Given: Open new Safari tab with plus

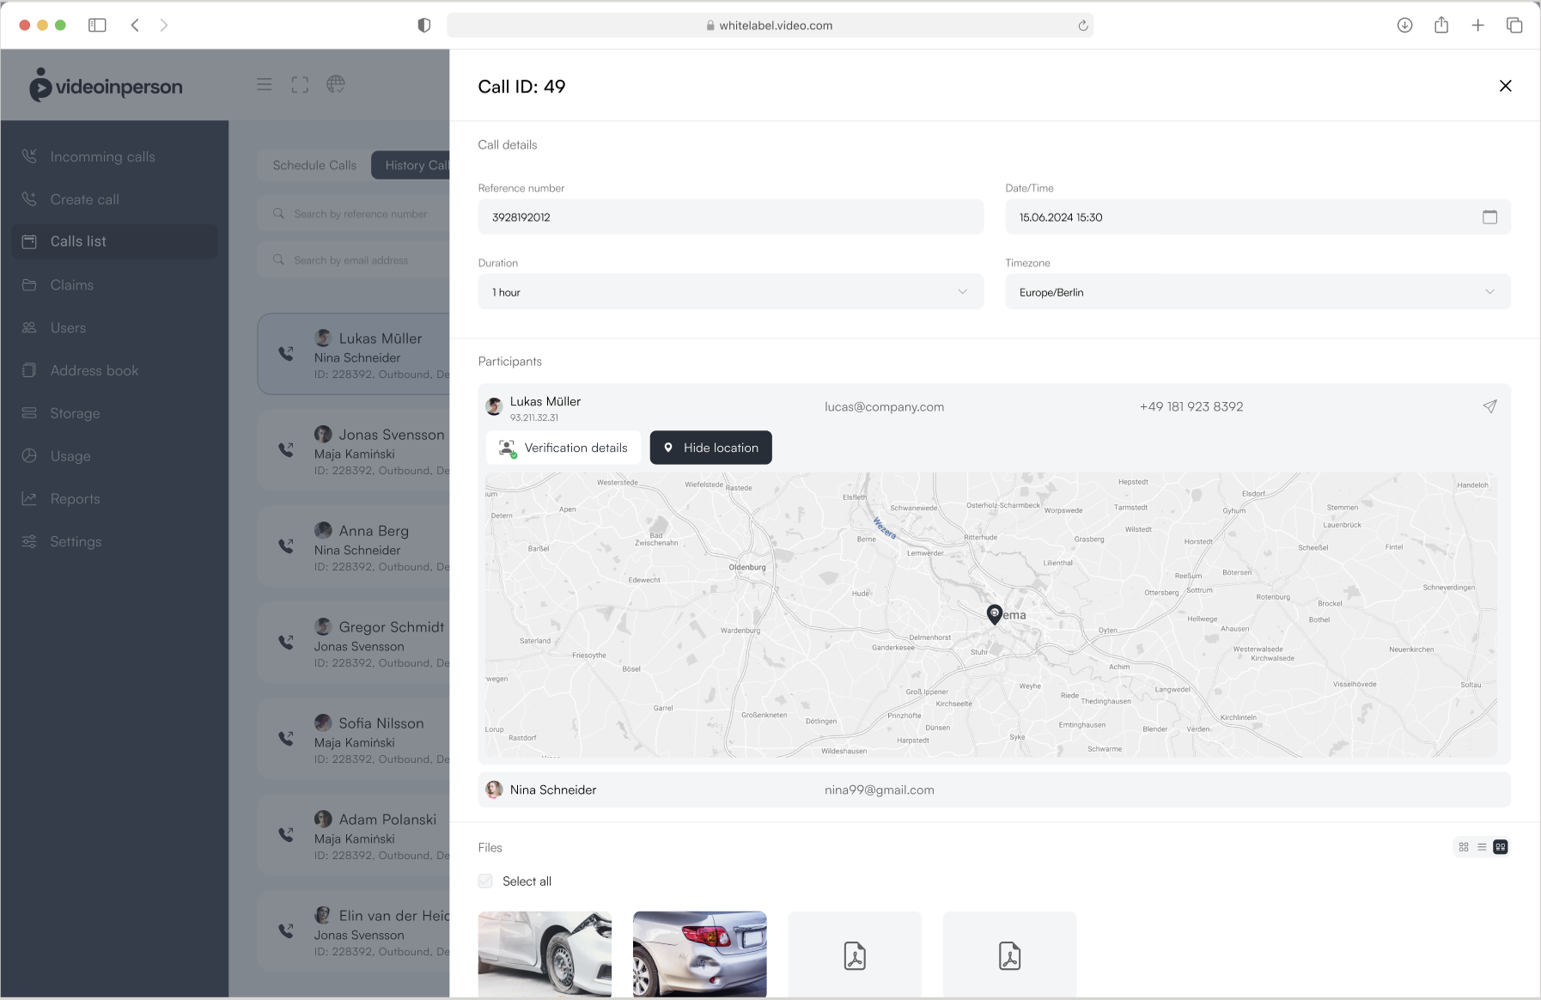Looking at the screenshot, I should tap(1477, 25).
